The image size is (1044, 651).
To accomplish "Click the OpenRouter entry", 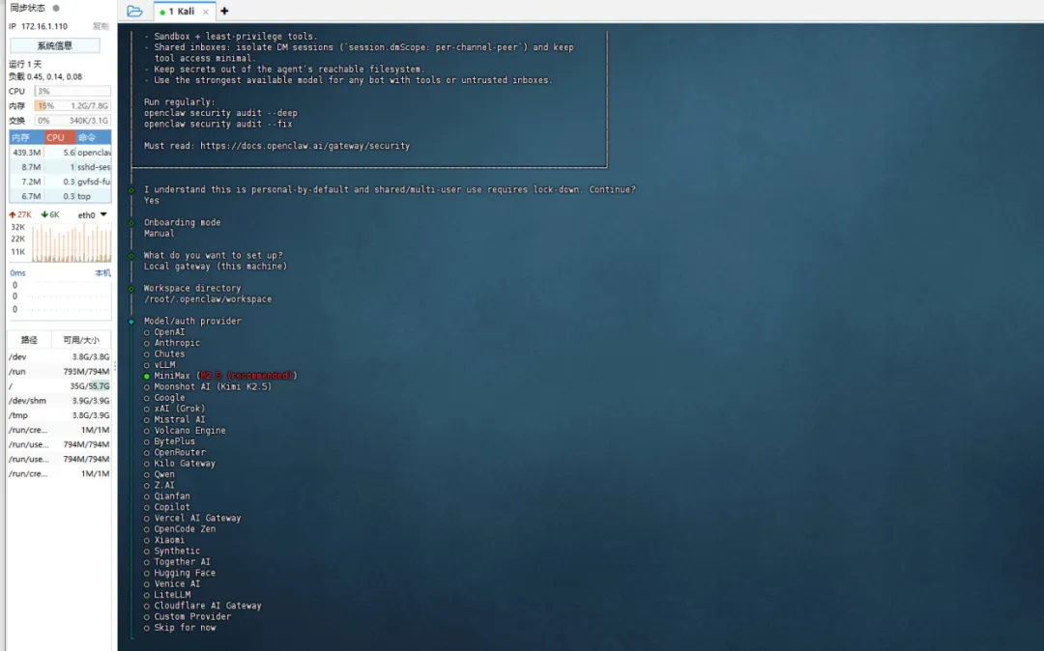I will (174, 452).
